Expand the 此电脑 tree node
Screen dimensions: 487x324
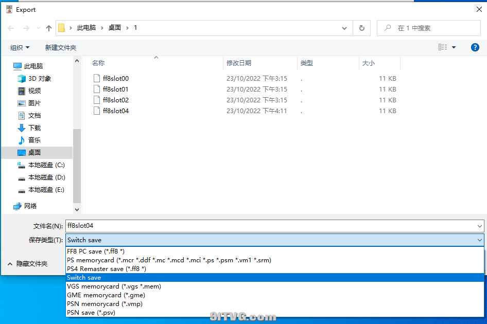point(7,66)
